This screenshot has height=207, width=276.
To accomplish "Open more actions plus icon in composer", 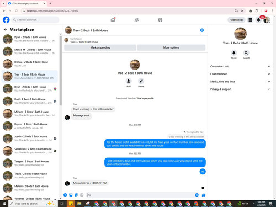I will coord(65,195).
